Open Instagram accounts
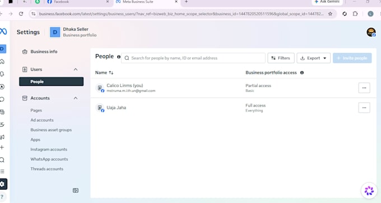The image size is (381, 203). click(49, 149)
